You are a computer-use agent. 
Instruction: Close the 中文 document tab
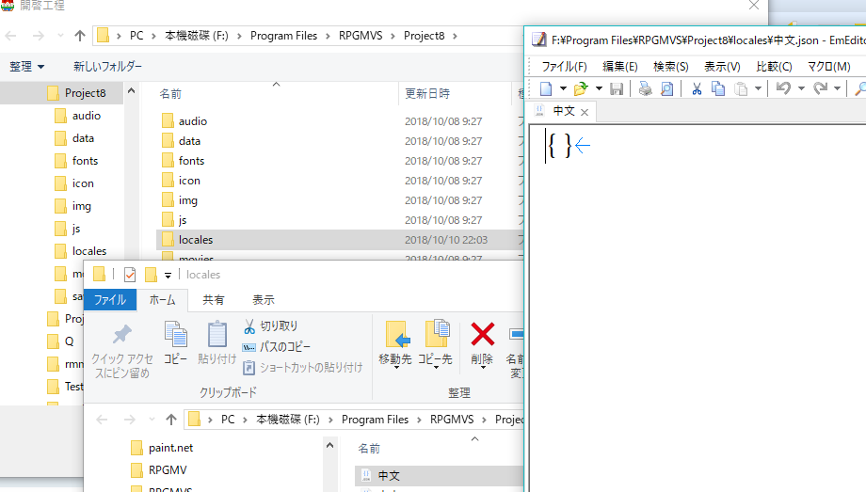585,112
